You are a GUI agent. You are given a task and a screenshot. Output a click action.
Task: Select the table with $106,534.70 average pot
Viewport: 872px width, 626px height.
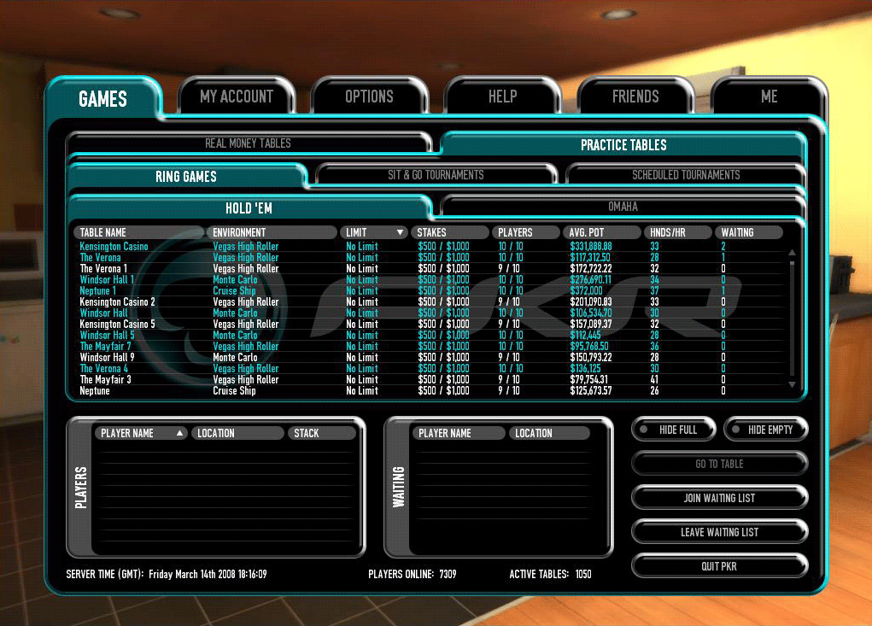pyautogui.click(x=428, y=313)
